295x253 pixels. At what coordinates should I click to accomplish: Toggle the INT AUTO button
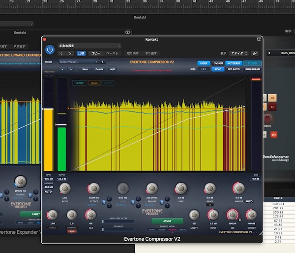pos(234,69)
